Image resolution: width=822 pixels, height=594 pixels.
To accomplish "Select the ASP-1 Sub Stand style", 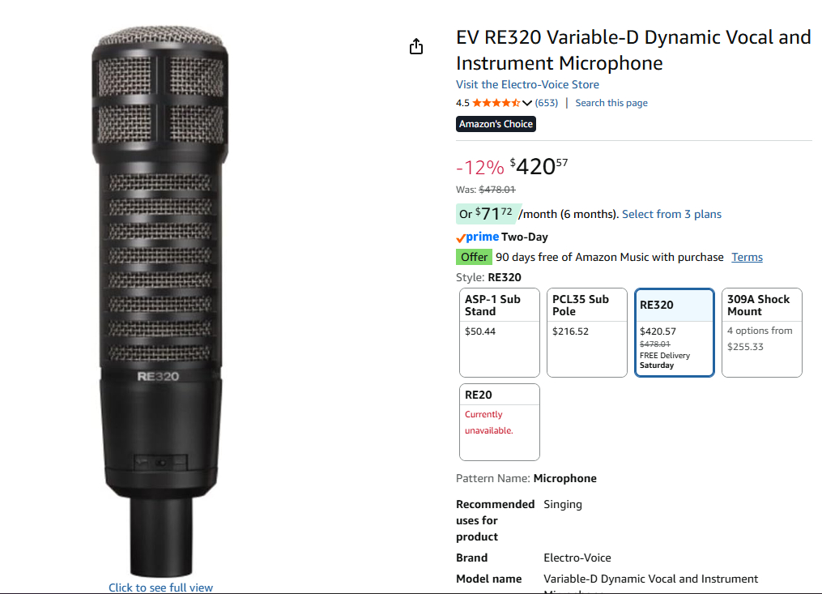I will coord(500,332).
